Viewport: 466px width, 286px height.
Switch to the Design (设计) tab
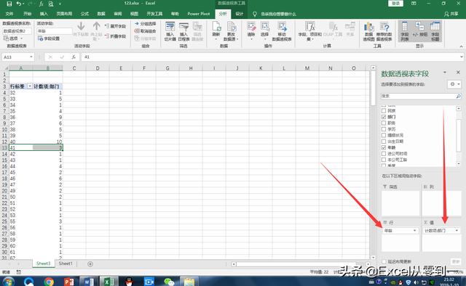tap(240, 14)
